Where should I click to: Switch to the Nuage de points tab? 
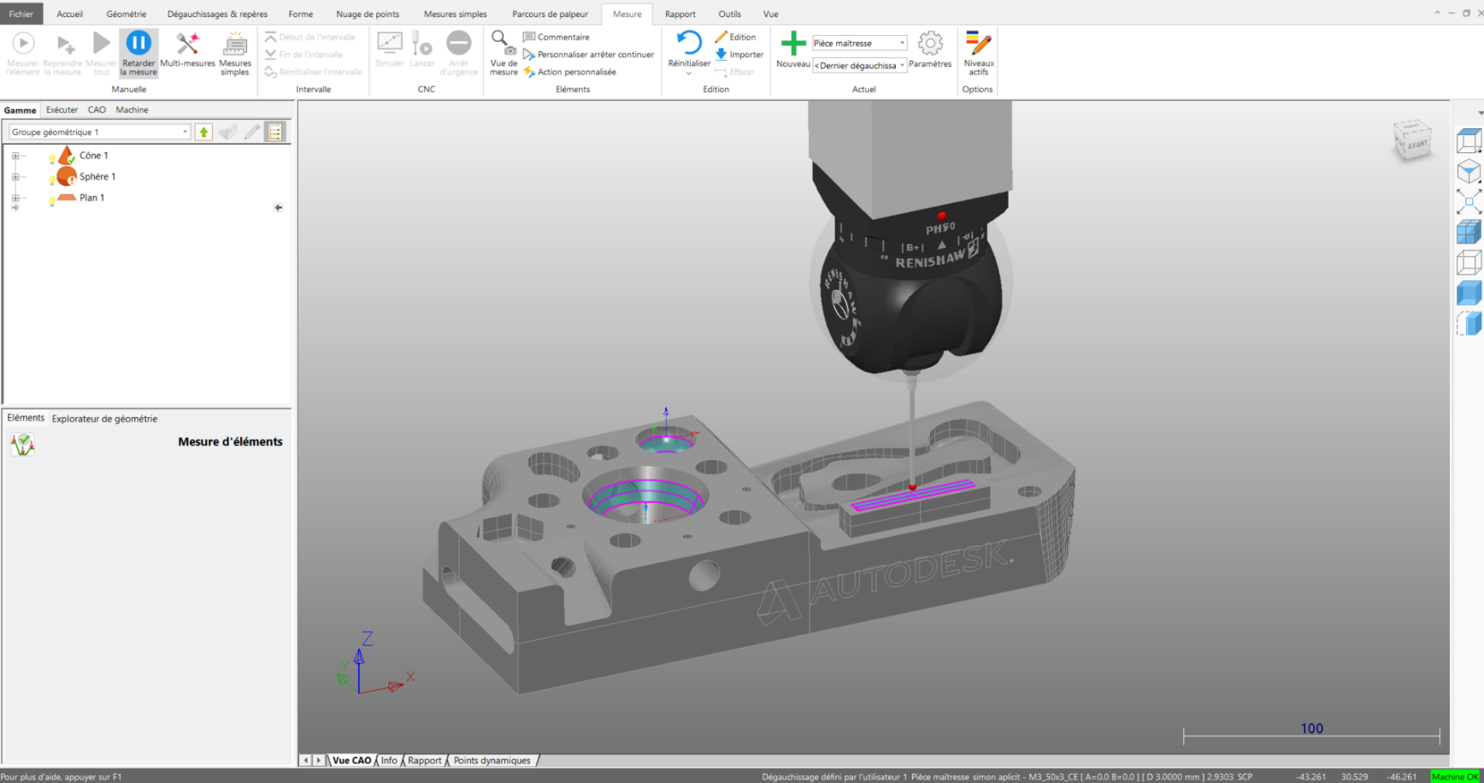tap(368, 14)
